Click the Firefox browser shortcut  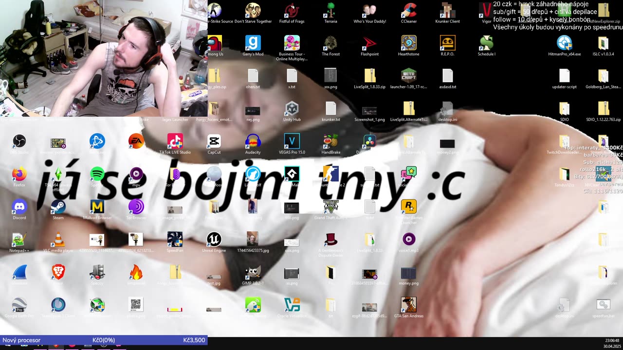click(19, 176)
